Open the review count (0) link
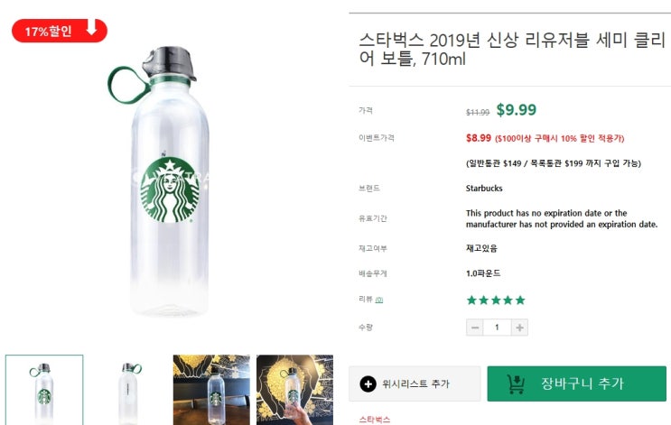This screenshot has width=671, height=425. 379,300
